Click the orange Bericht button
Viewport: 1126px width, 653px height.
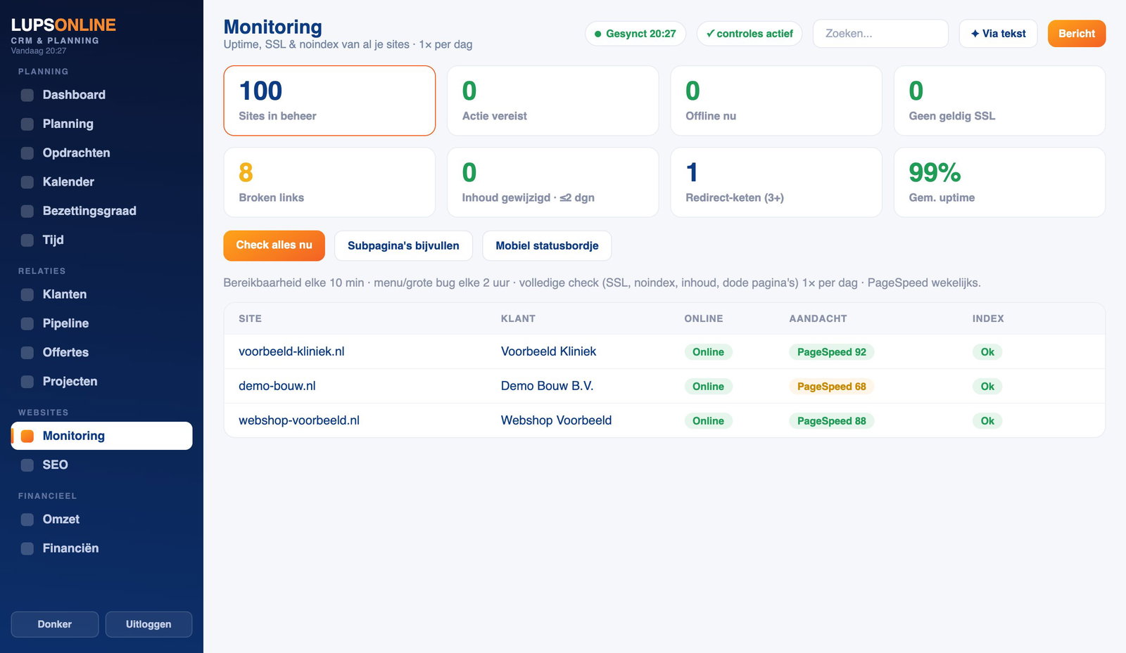[x=1076, y=34]
